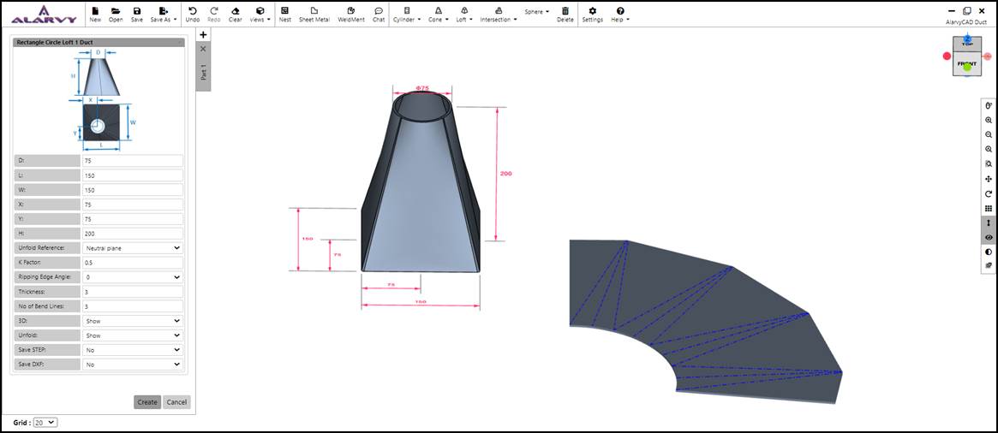The width and height of the screenshot is (998, 433).
Task: Click the zoom window icon
Action: [x=989, y=164]
